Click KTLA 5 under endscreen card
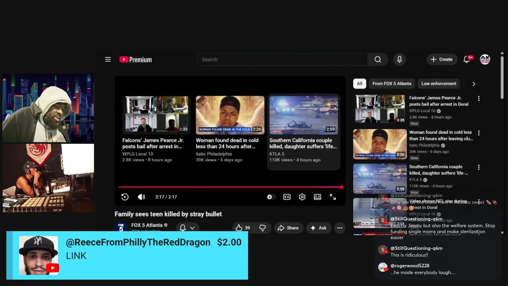Screen dimensions: 508x286 pyautogui.click(x=277, y=154)
